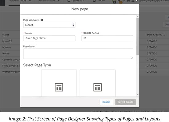Click the Save & Create button

point(125,102)
